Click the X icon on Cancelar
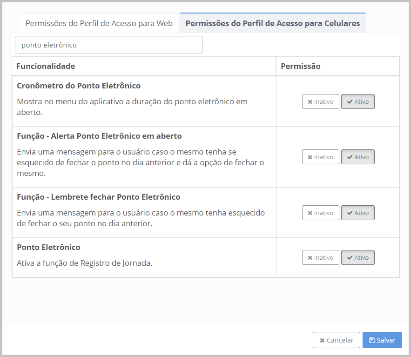This screenshot has width=411, height=357. [322, 340]
